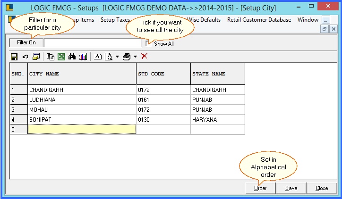
Task: Click the LOGIC app icon in title bar
Action: [9, 8]
